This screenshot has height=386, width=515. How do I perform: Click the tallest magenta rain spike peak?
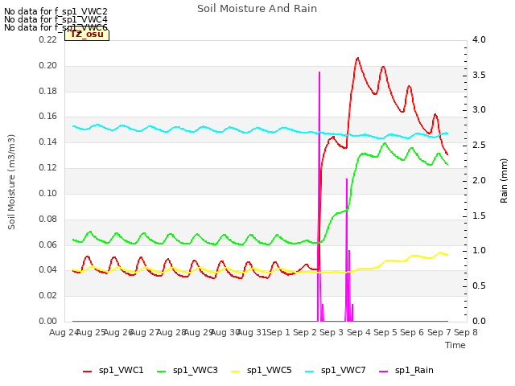tap(319, 72)
